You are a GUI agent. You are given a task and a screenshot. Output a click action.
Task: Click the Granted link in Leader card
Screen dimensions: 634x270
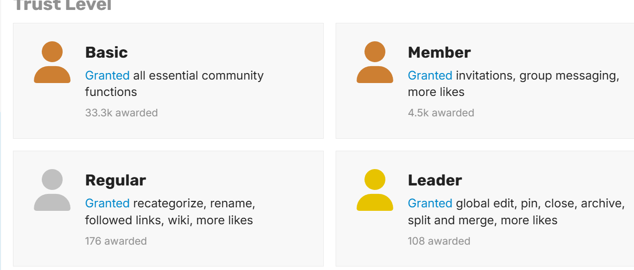coord(430,203)
